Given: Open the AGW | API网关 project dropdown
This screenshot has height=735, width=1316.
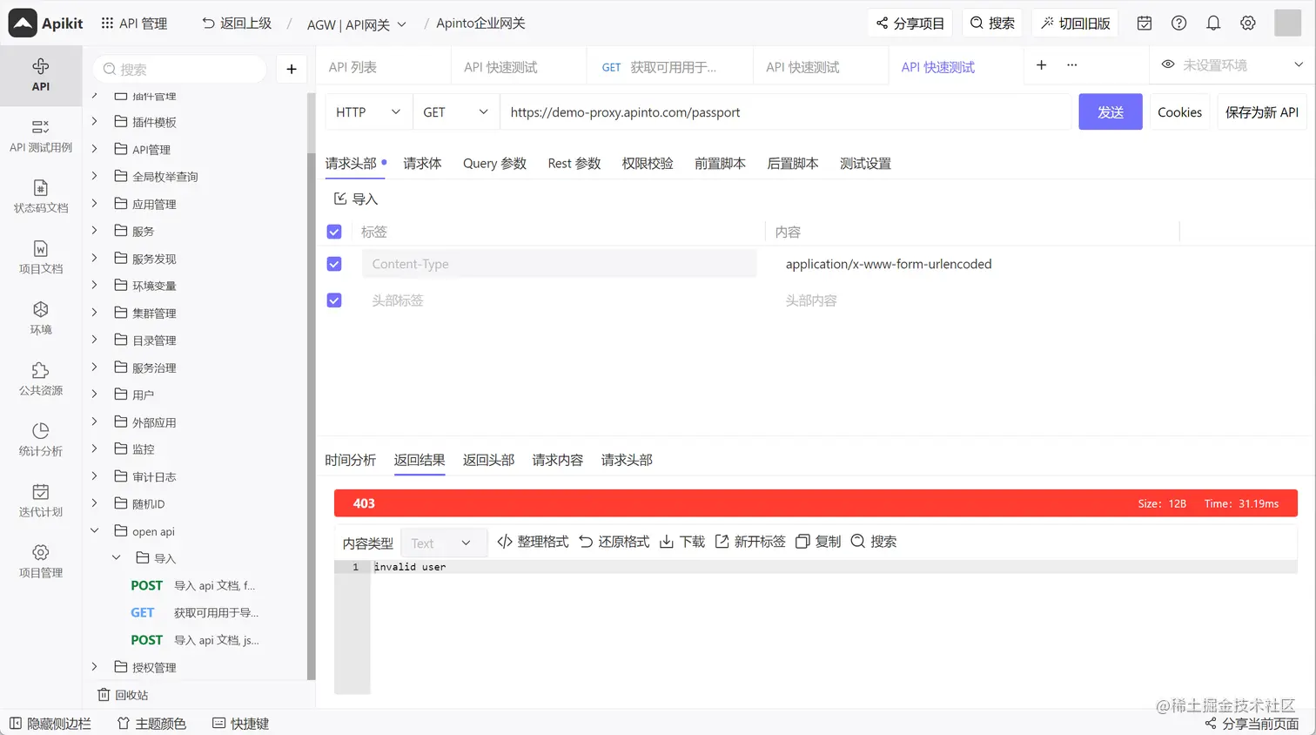Looking at the screenshot, I should pos(357,24).
